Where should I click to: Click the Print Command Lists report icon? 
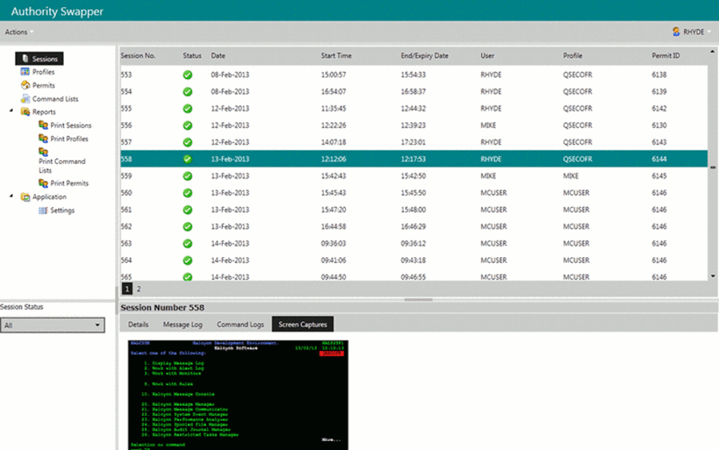tap(43, 151)
